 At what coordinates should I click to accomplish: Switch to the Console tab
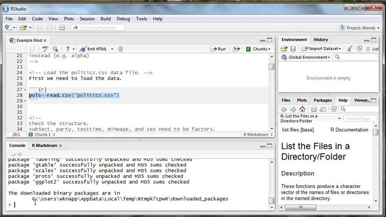(x=17, y=146)
